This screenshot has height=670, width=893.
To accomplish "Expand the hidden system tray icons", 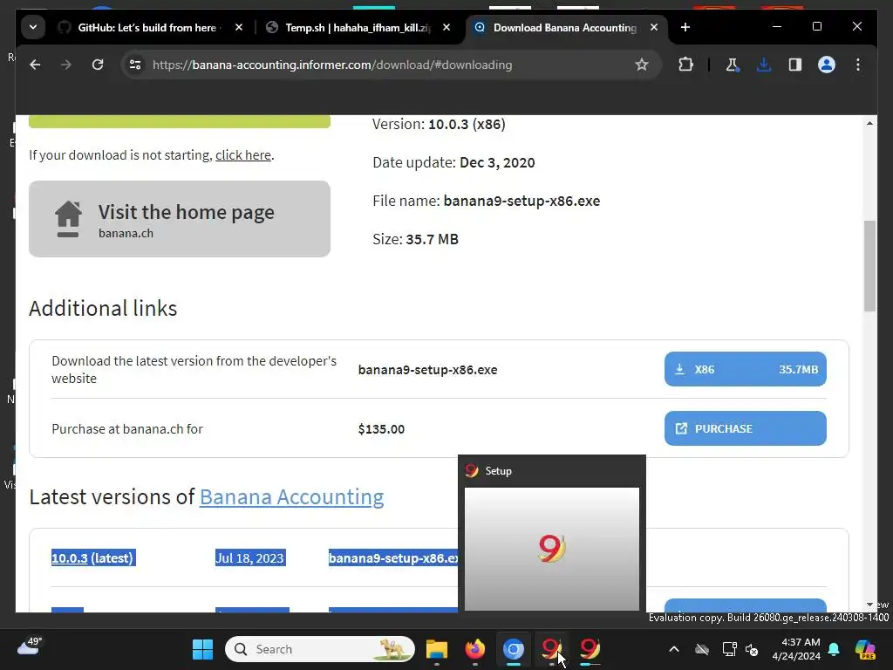I will point(674,649).
